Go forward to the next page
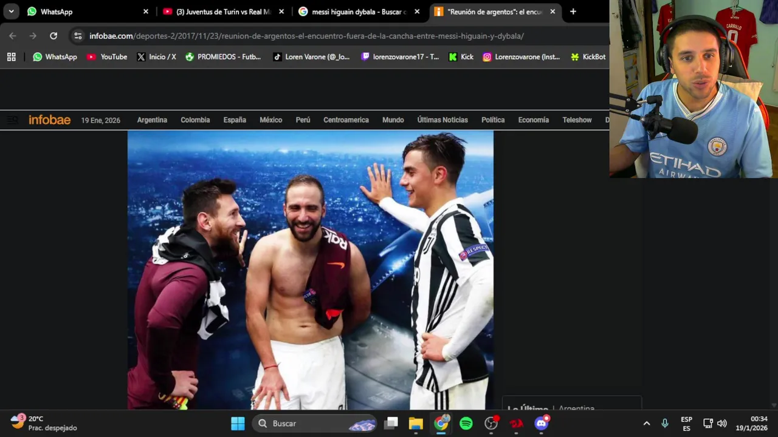778x437 pixels. pyautogui.click(x=33, y=36)
